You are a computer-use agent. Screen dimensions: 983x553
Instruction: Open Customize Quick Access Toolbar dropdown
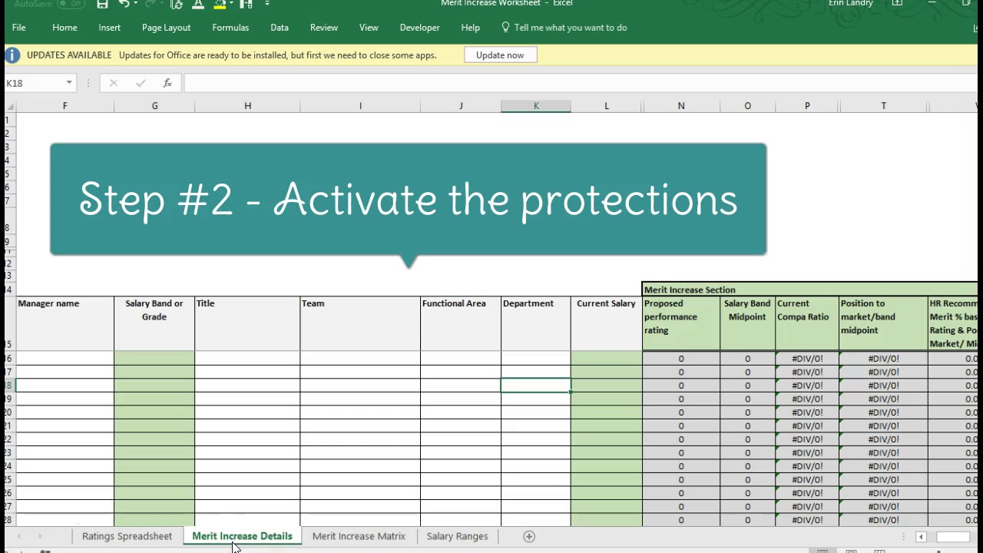coord(267,4)
